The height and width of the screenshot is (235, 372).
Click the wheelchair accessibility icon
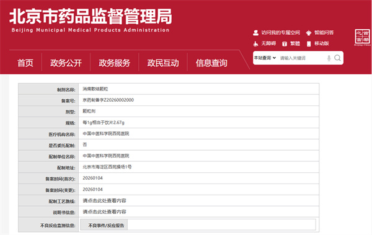click(x=255, y=43)
